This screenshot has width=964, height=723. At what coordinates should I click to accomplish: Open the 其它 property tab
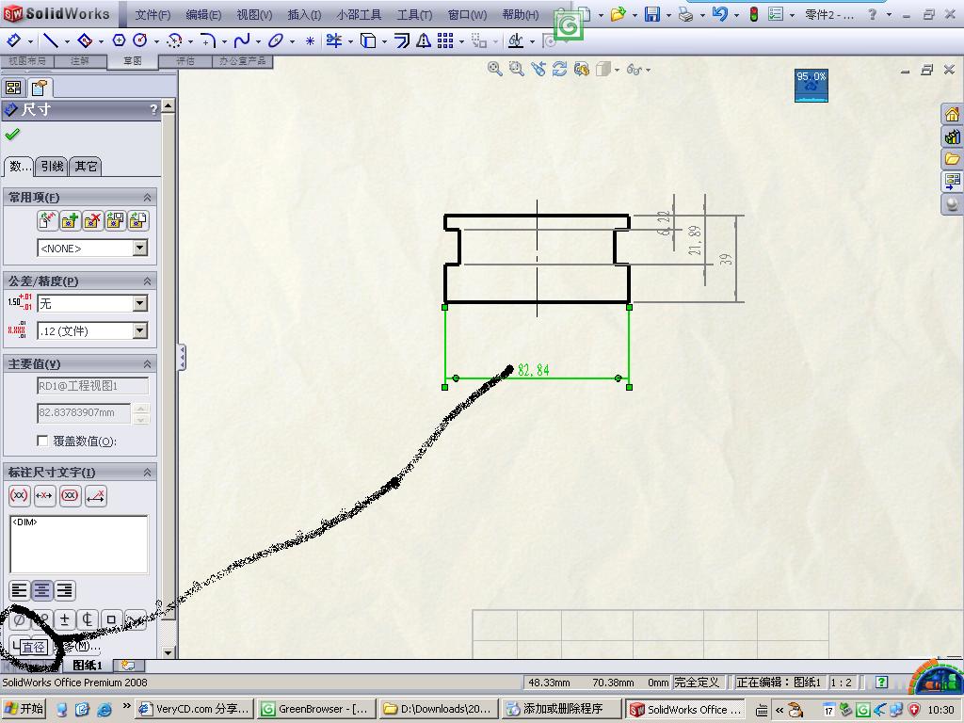pyautogui.click(x=86, y=166)
